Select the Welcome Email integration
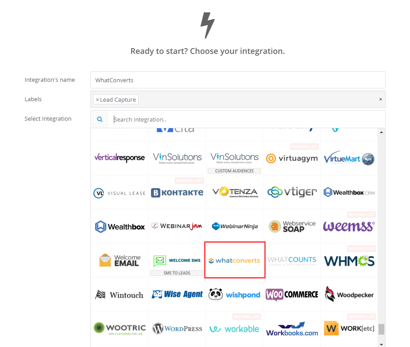This screenshot has height=347, width=410. [x=120, y=260]
